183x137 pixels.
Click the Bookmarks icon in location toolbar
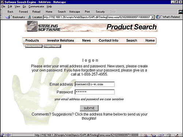pyautogui.click(x=8, y=17)
